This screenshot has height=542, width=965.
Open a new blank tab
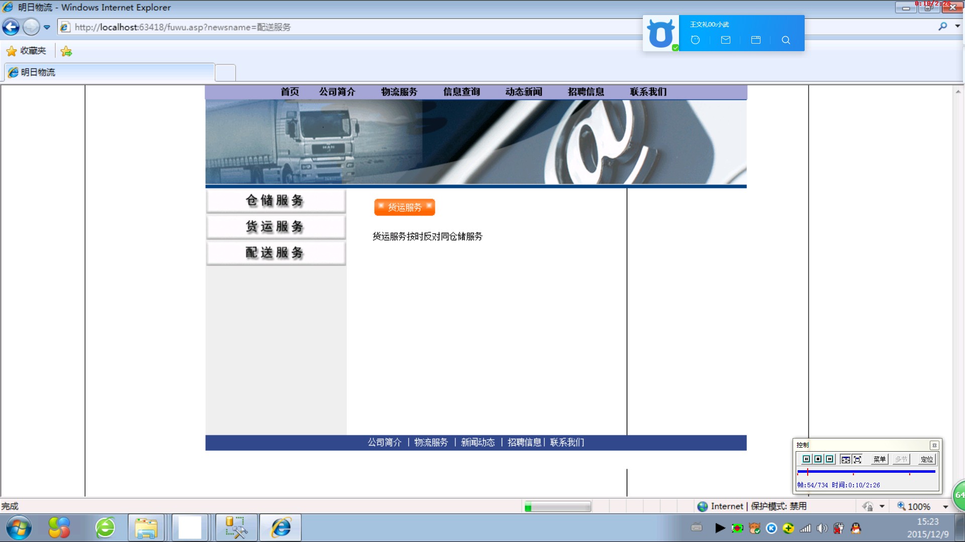pos(225,73)
